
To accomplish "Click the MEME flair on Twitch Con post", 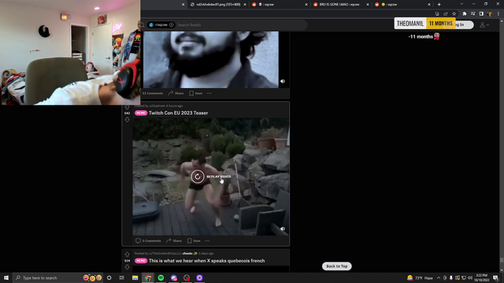I will click(x=141, y=113).
